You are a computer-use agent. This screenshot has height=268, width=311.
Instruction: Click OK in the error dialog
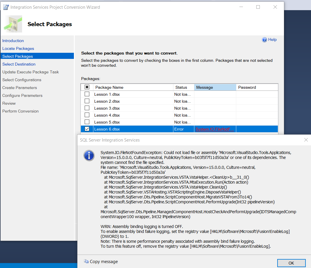[x=291, y=263]
